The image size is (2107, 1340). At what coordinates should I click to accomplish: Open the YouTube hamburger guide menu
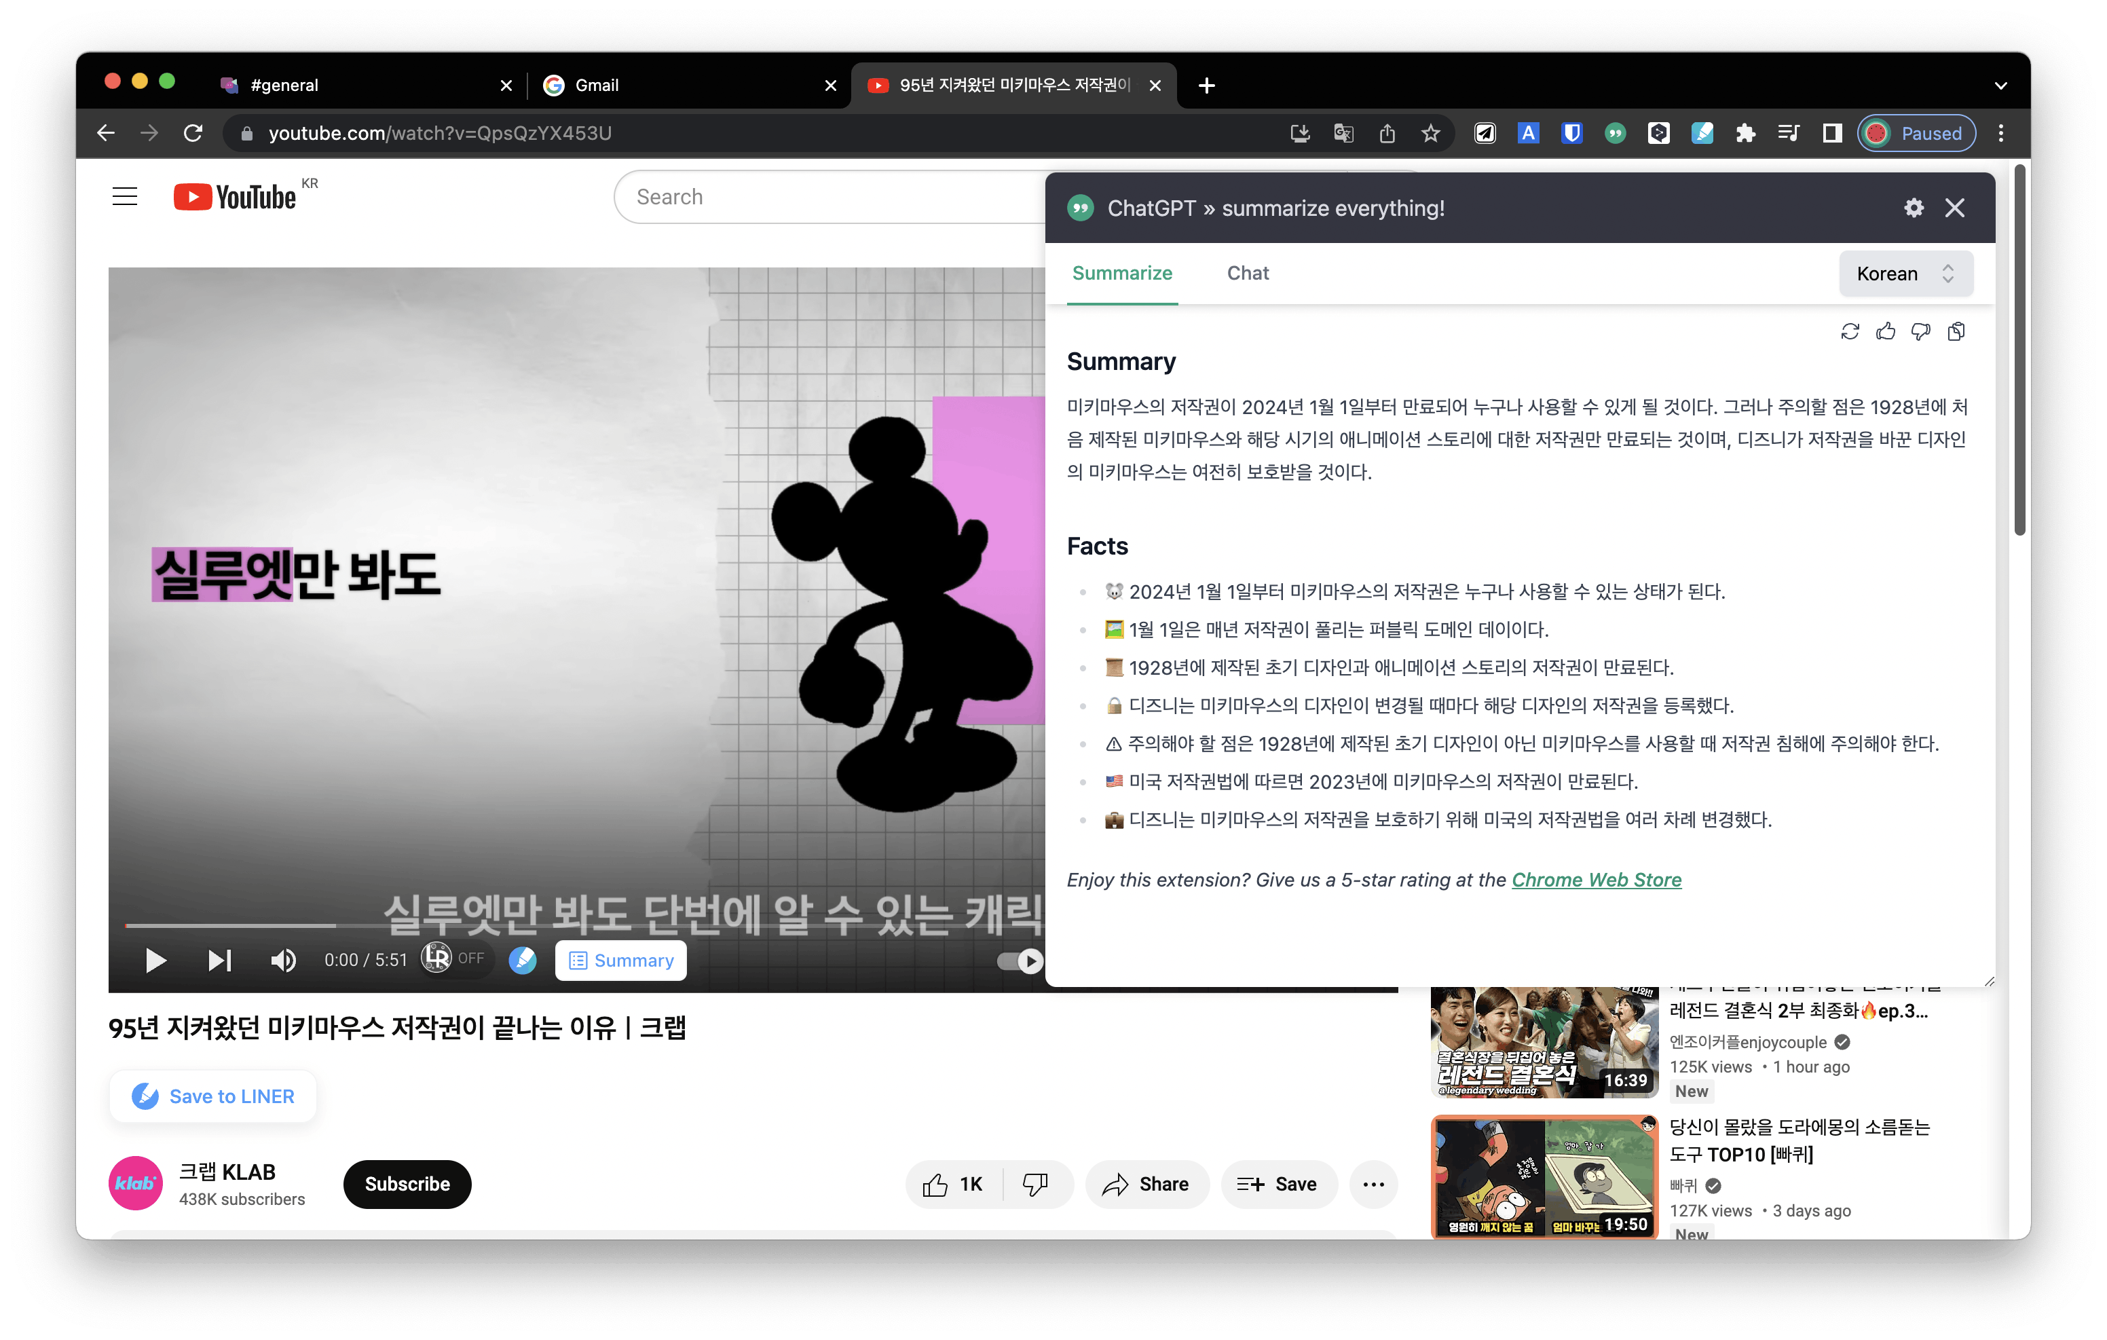(125, 197)
